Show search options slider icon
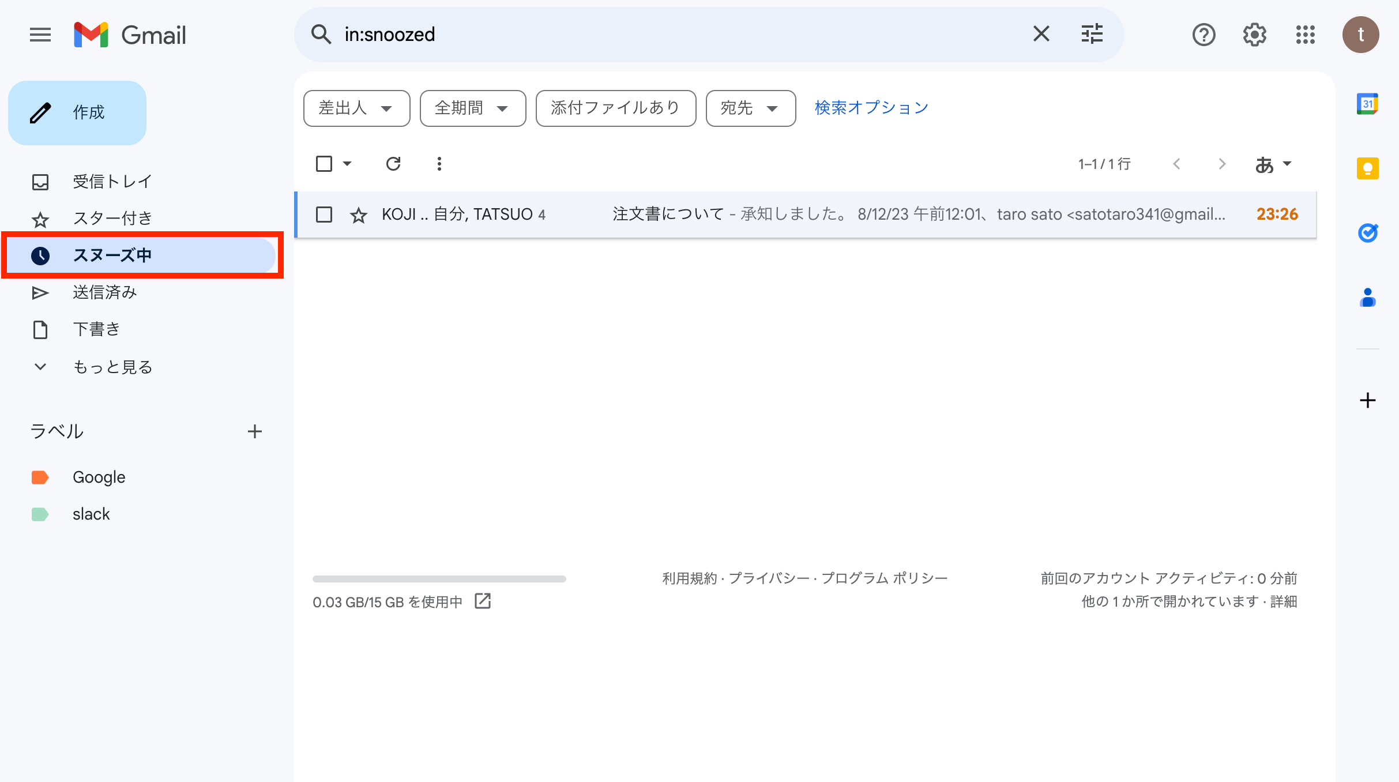The width and height of the screenshot is (1399, 782). pos(1092,34)
